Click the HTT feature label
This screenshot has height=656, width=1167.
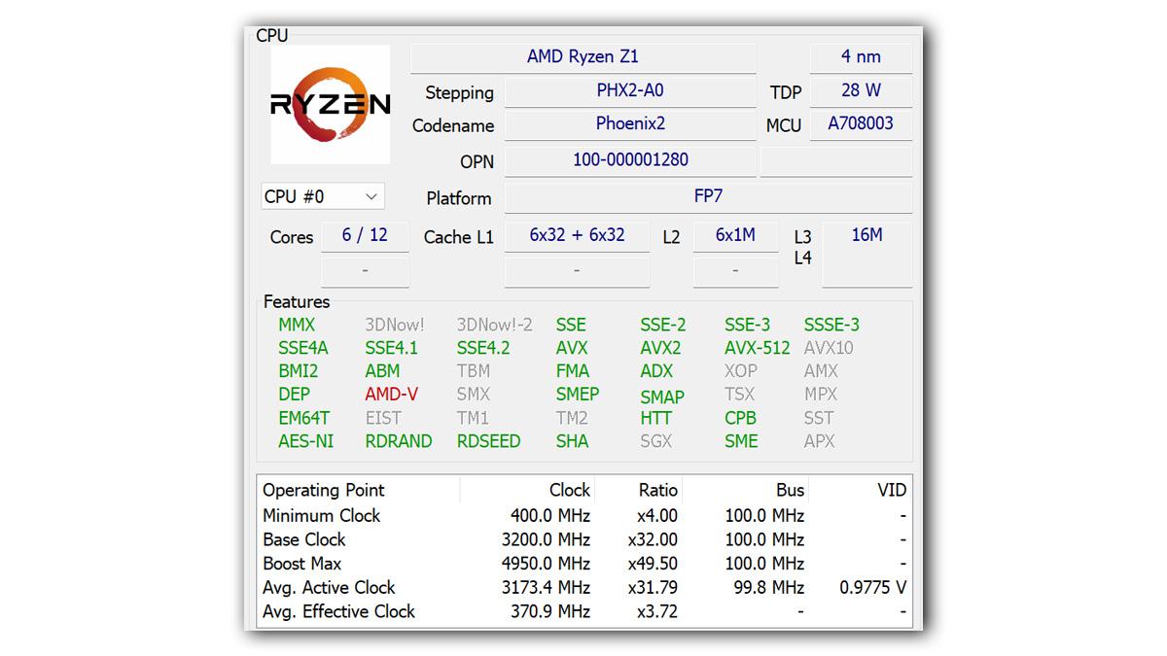point(656,418)
